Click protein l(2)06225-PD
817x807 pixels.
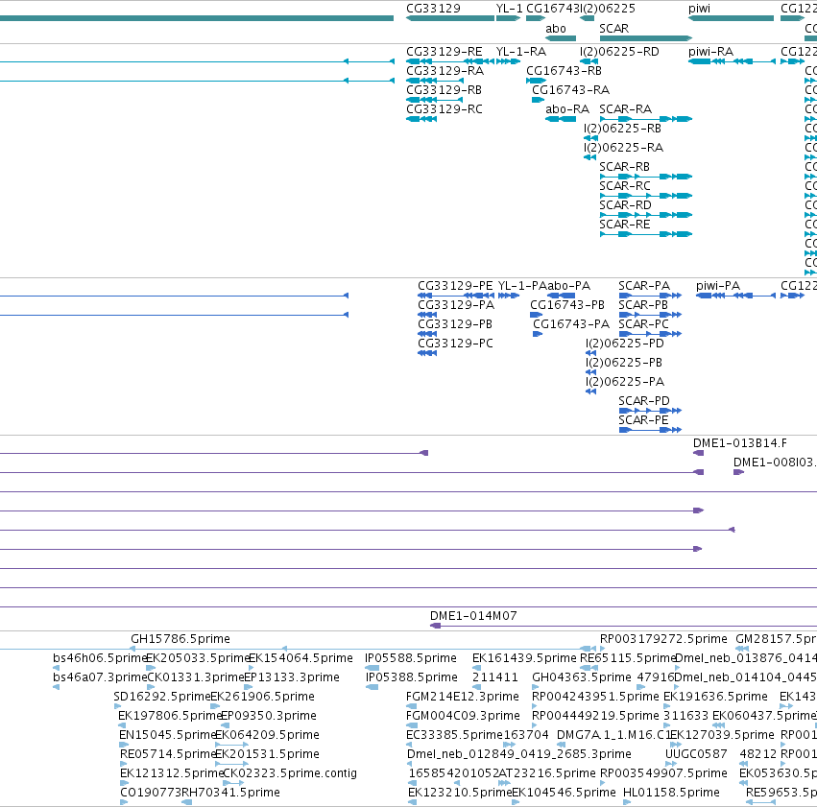[590, 353]
